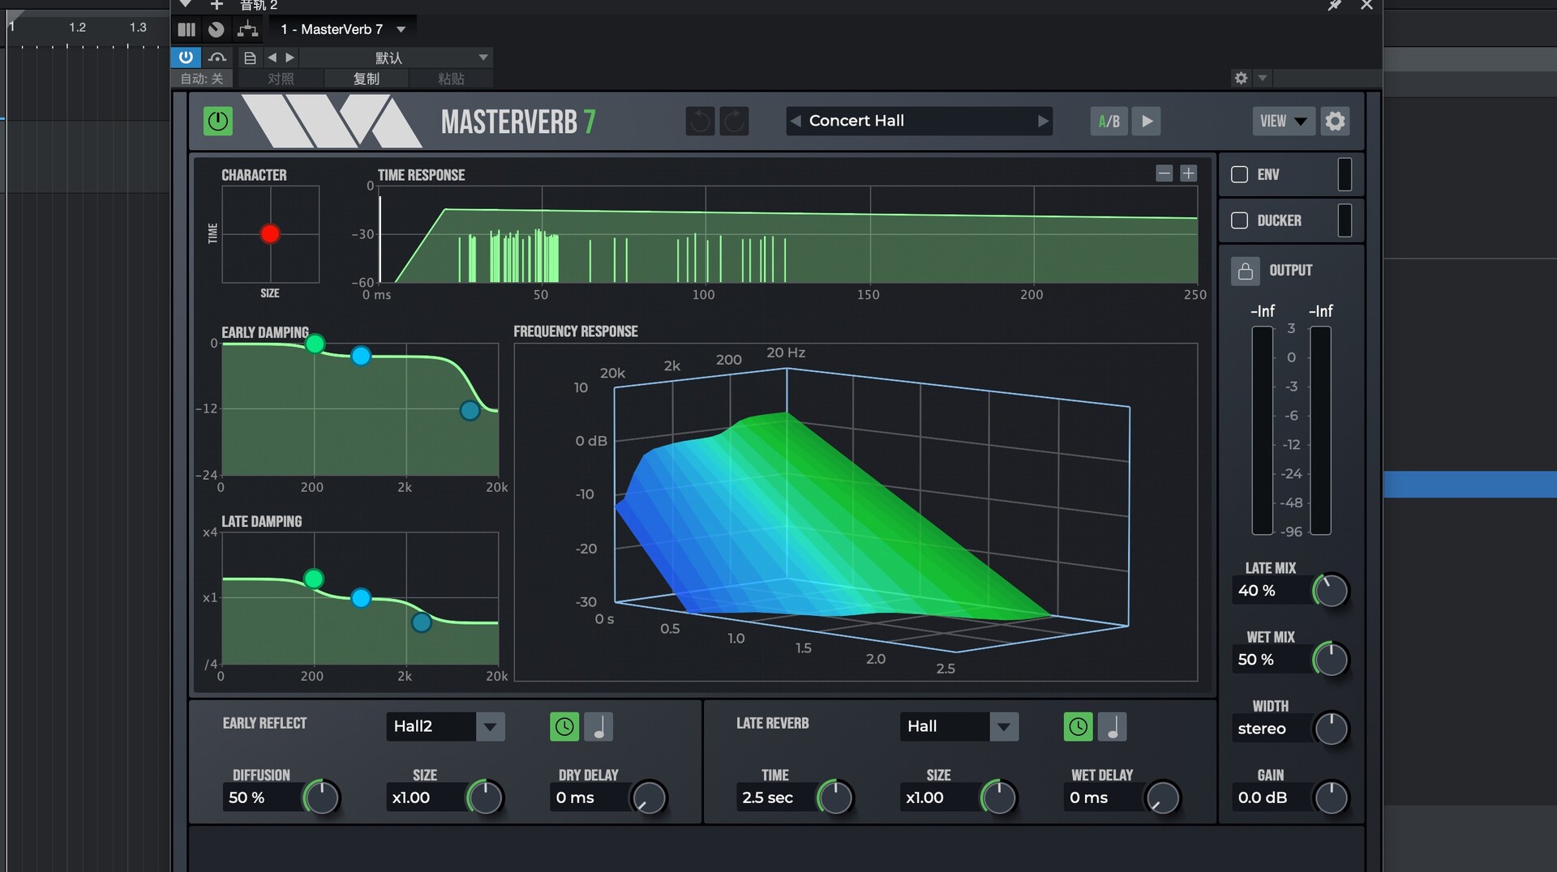The image size is (1557, 872).
Task: Select next host preset arrow
Action: [x=290, y=58]
